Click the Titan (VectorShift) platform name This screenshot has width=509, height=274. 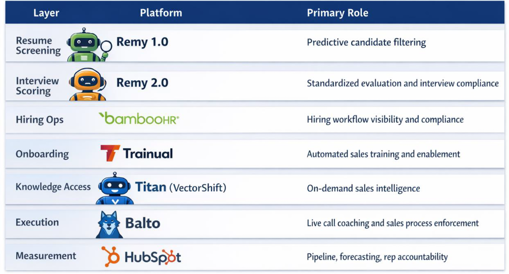(x=181, y=187)
